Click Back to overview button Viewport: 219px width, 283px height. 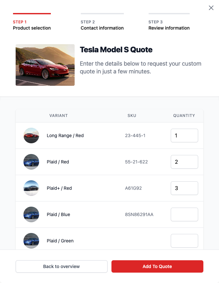62,266
